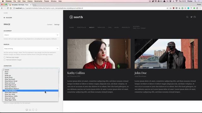This screenshot has width=202, height=113.
Task: Reload the page in Chrome
Action: pos(8,8)
